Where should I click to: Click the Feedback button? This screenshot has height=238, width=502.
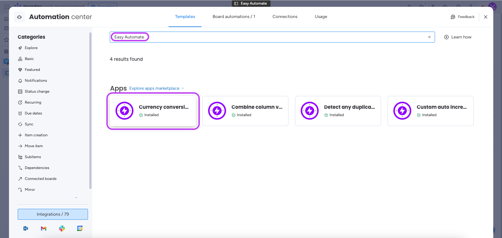click(463, 17)
